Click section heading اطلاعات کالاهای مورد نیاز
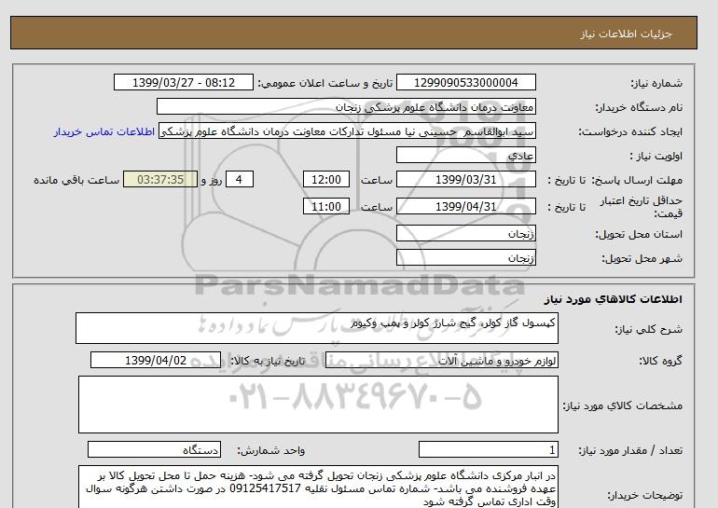Image resolution: width=718 pixels, height=508 pixels. (x=614, y=299)
